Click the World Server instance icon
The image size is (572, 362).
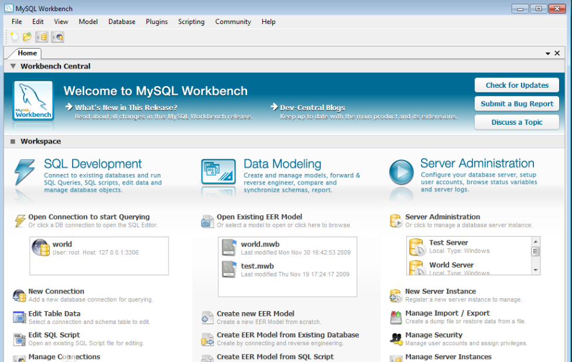pyautogui.click(x=417, y=268)
